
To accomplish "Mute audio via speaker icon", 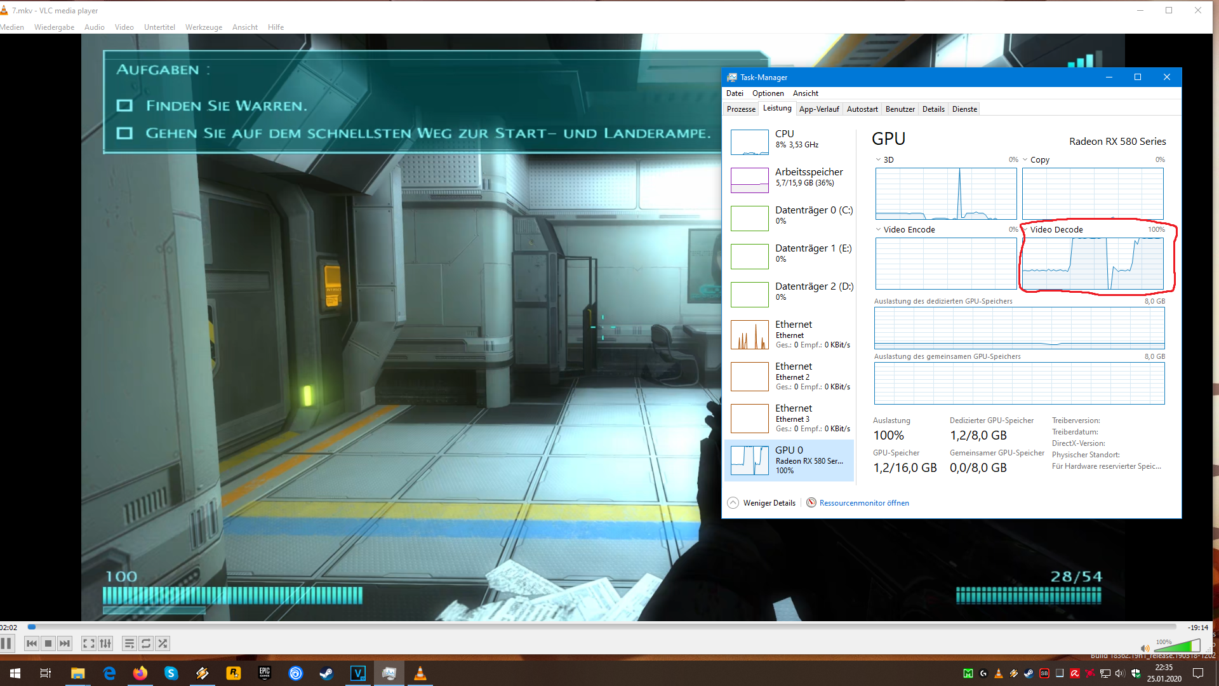I will (x=1145, y=649).
